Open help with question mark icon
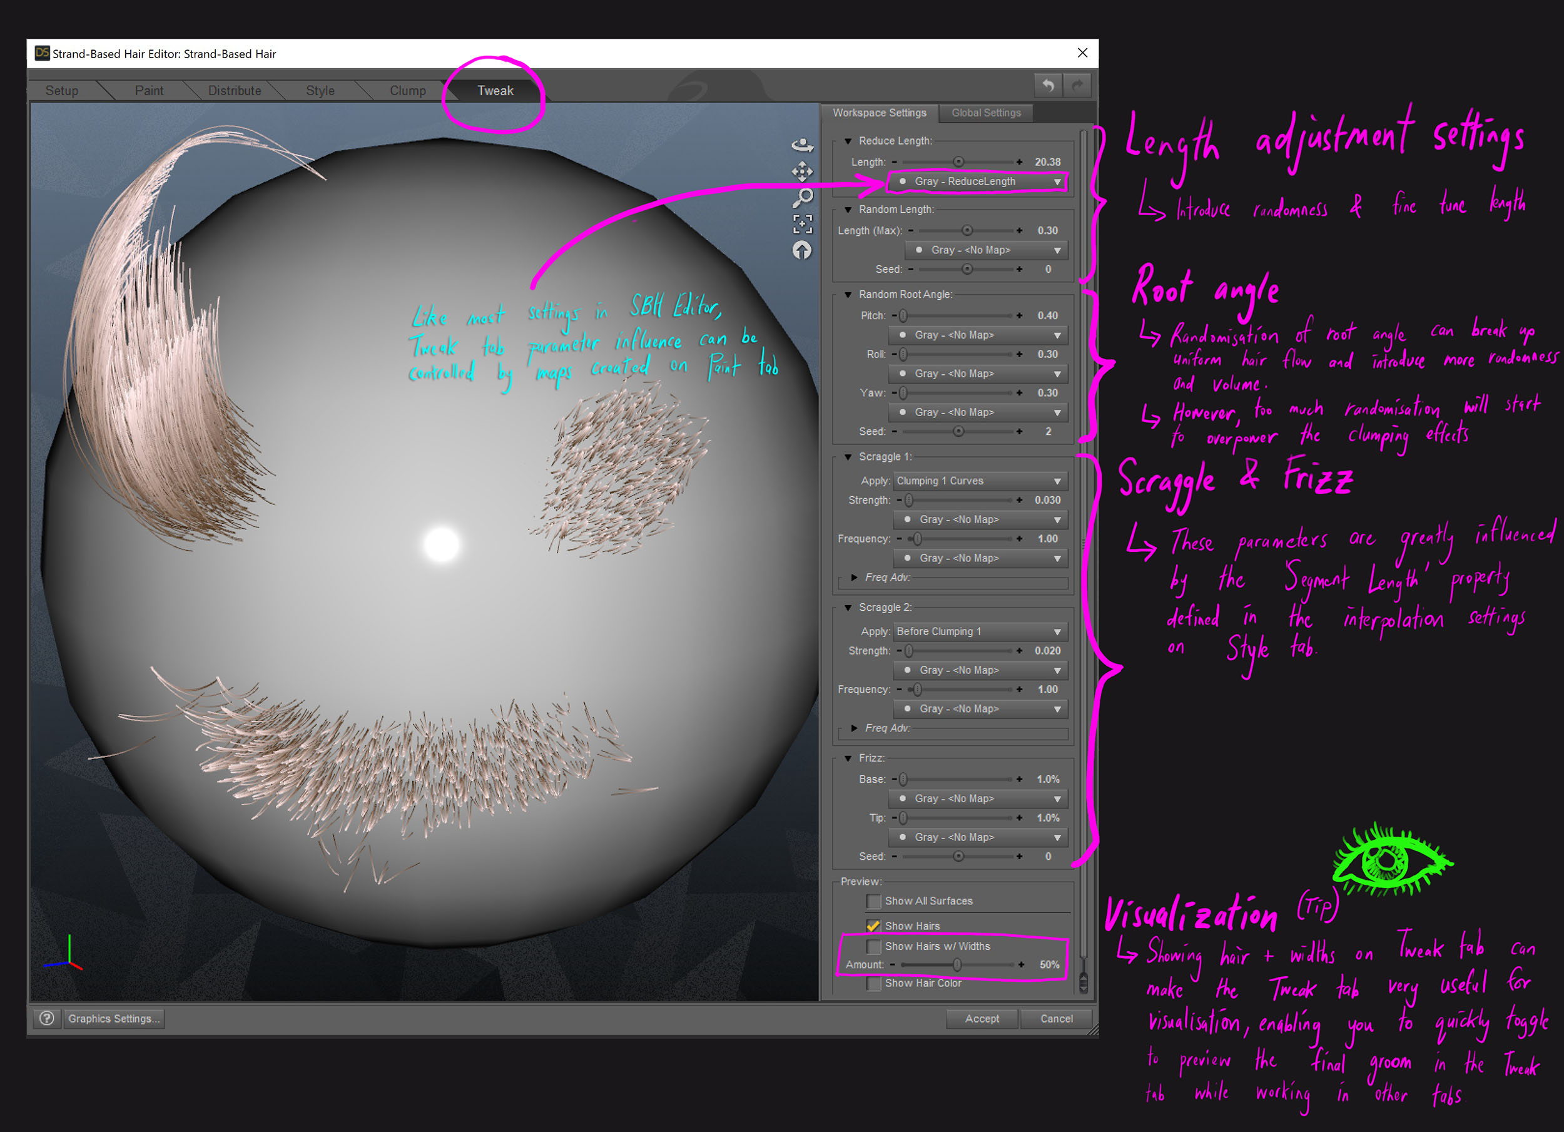 (x=47, y=1018)
